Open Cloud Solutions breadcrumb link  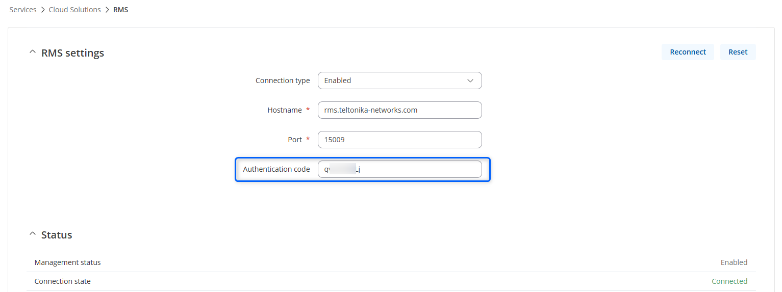74,10
